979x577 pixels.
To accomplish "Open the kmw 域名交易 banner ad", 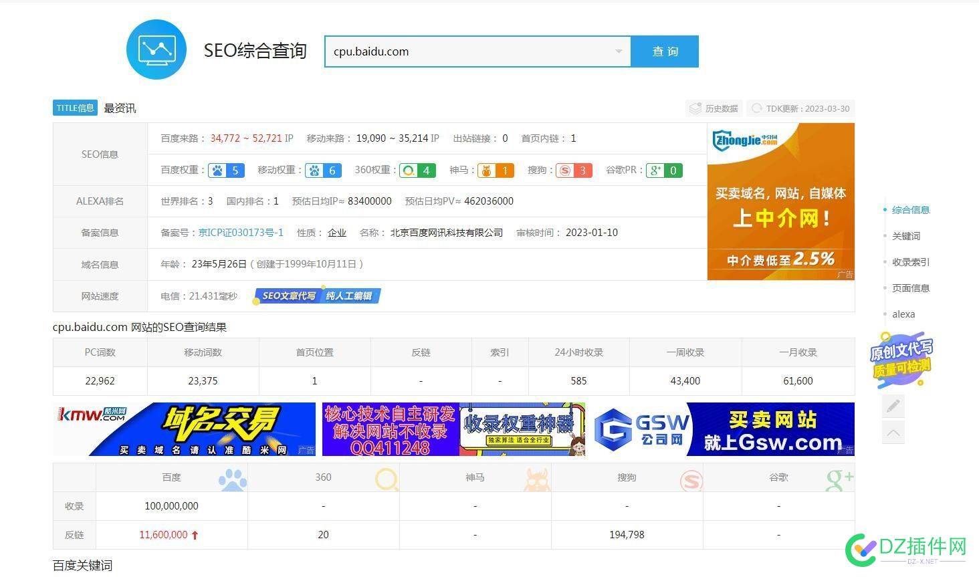I will (x=185, y=429).
